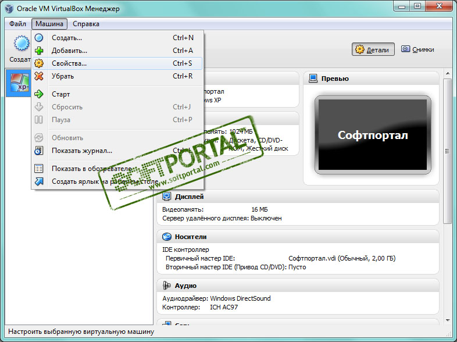
Task: Click the blue Create icon in the Машина menu
Action: (39, 38)
